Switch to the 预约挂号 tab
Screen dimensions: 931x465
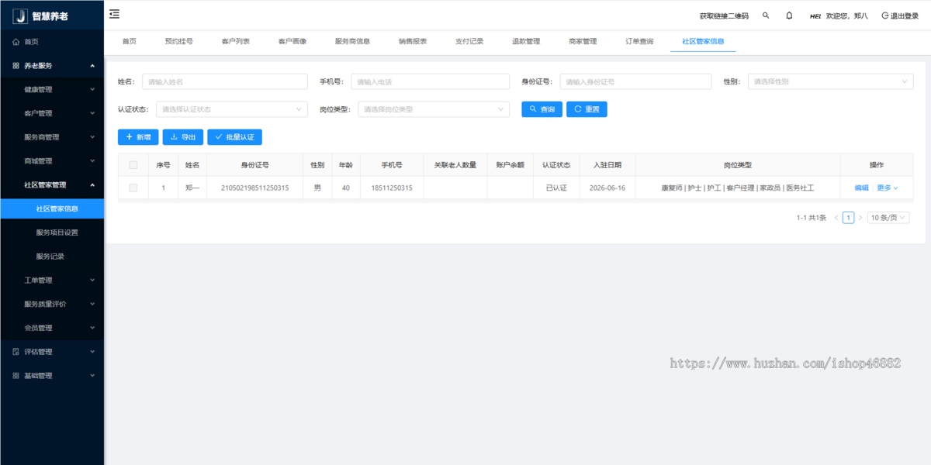click(x=178, y=42)
